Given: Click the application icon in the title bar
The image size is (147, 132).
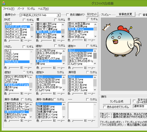Looking at the screenshot, I should [4, 3].
